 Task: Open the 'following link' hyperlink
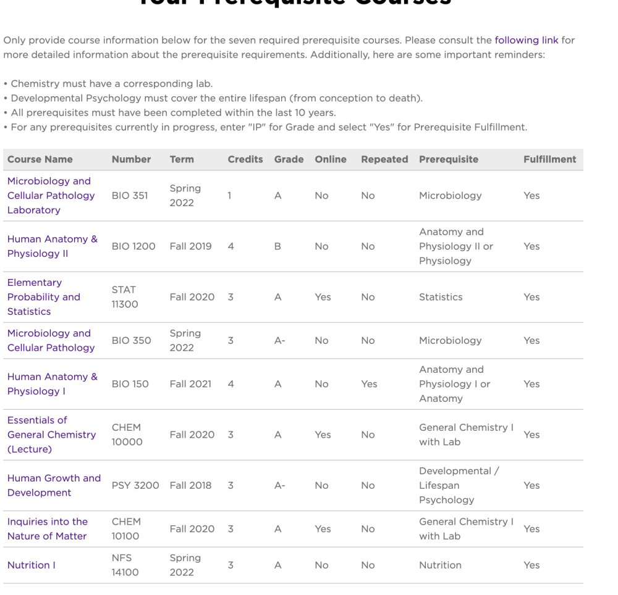coord(526,40)
